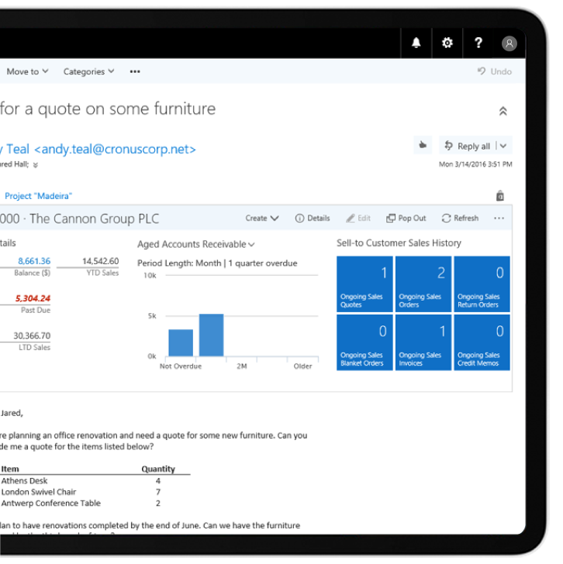
Task: Open Aged Accounts Receivable dropdown
Action: [x=196, y=244]
